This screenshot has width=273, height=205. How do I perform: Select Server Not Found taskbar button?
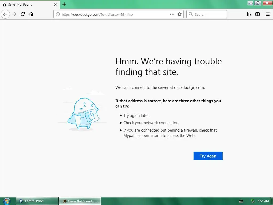pyautogui.click(x=79, y=201)
